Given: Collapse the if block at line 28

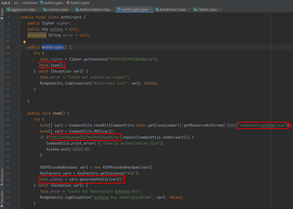Looking at the screenshot, I should coord(20,137).
